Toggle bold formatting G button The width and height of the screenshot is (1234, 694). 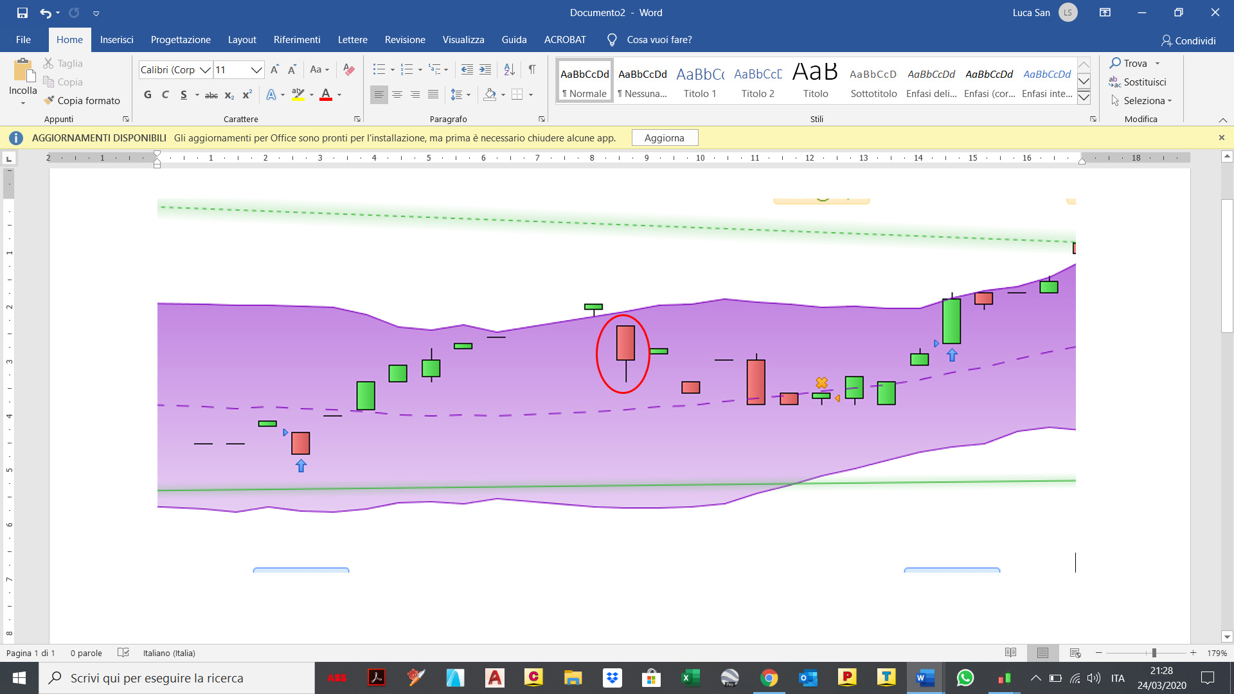(148, 94)
